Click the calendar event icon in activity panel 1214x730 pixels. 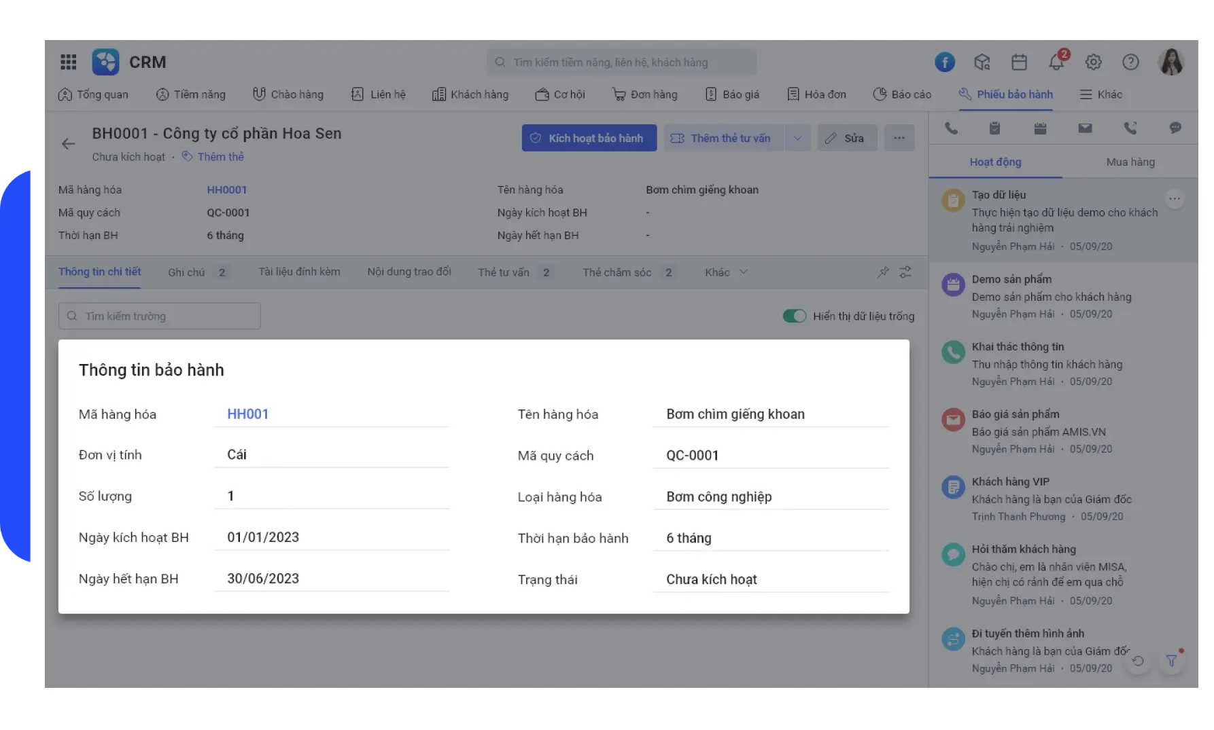pyautogui.click(x=1040, y=128)
